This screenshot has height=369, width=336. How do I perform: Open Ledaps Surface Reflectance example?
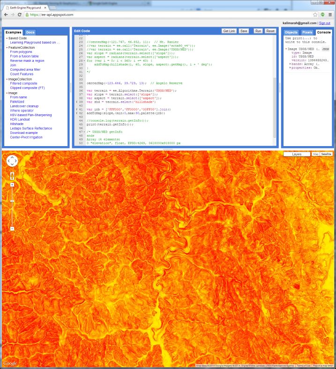click(x=31, y=128)
